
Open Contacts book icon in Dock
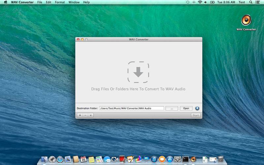pyautogui.click(x=76, y=159)
